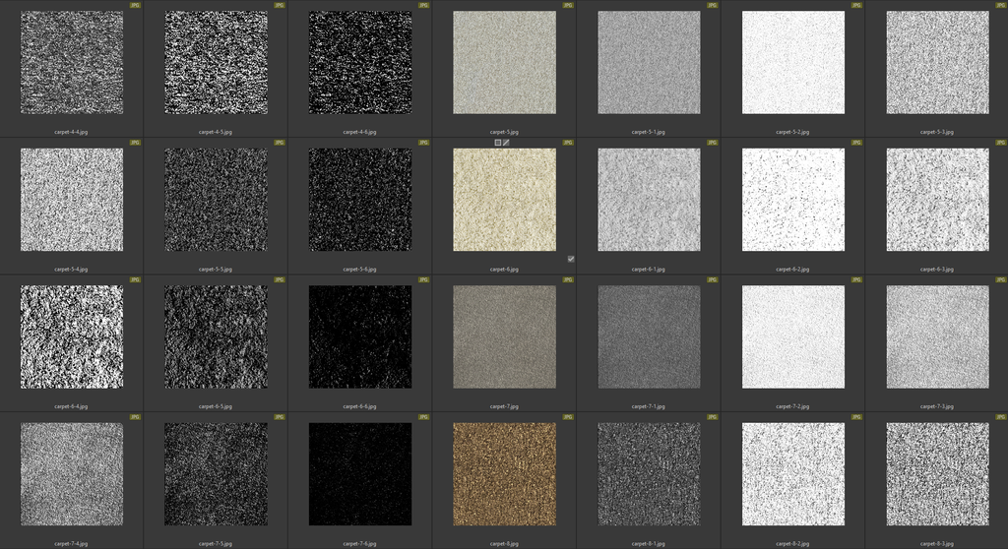
Task: Select the carpet-5.jpg thumbnail
Action: point(504,63)
